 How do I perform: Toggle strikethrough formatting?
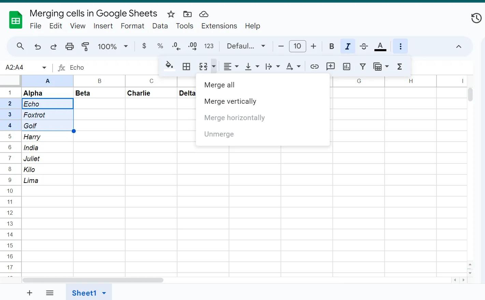[x=364, y=46]
